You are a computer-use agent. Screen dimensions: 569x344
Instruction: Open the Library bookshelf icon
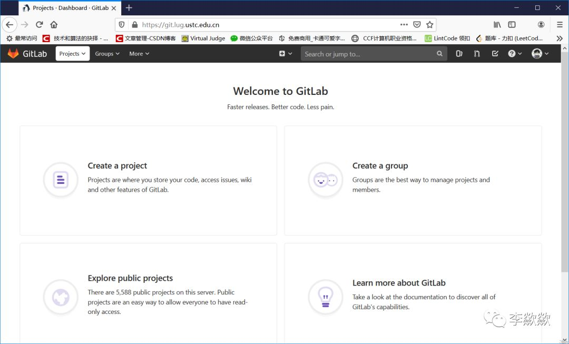pyautogui.click(x=497, y=25)
